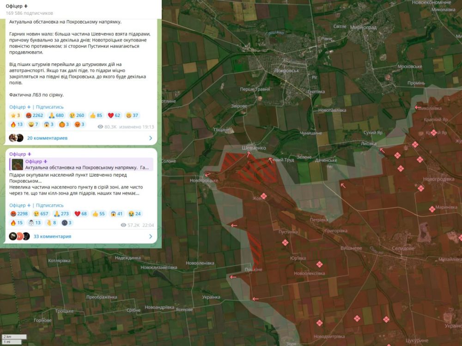Toggle the angry reaction with 2298
The height and width of the screenshot is (346, 462).
tap(19, 214)
